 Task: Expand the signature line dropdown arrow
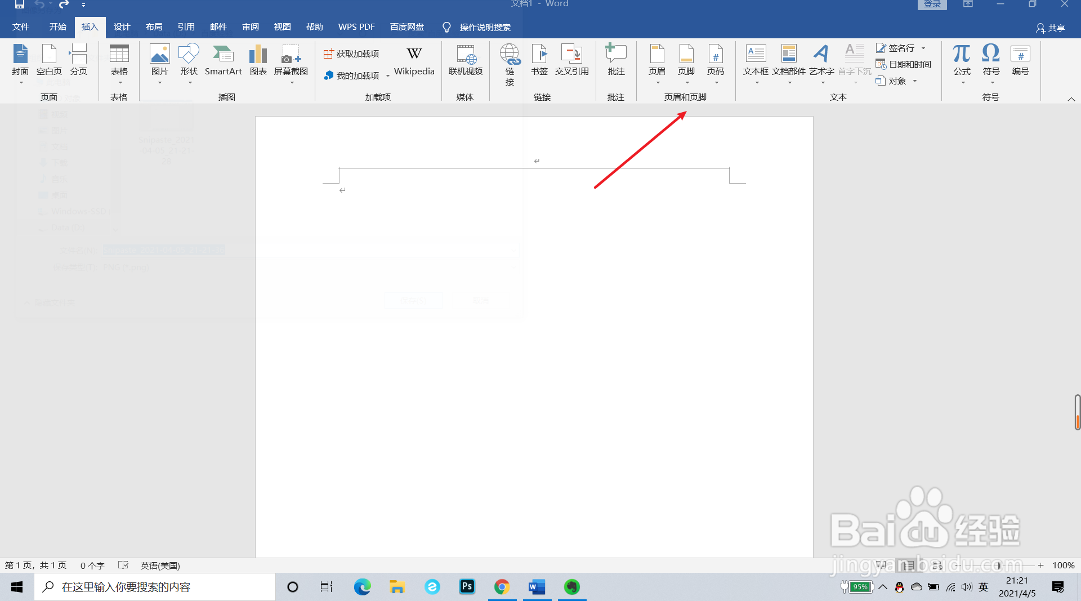point(923,48)
